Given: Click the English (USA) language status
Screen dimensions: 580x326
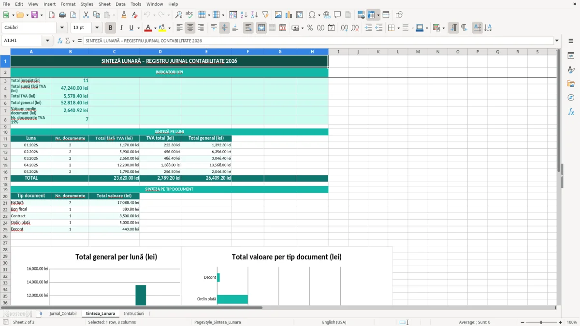Looking at the screenshot, I should [334, 322].
